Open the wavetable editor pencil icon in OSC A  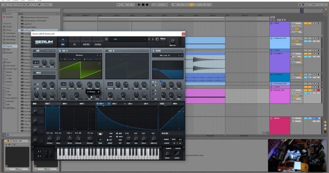(x=99, y=63)
